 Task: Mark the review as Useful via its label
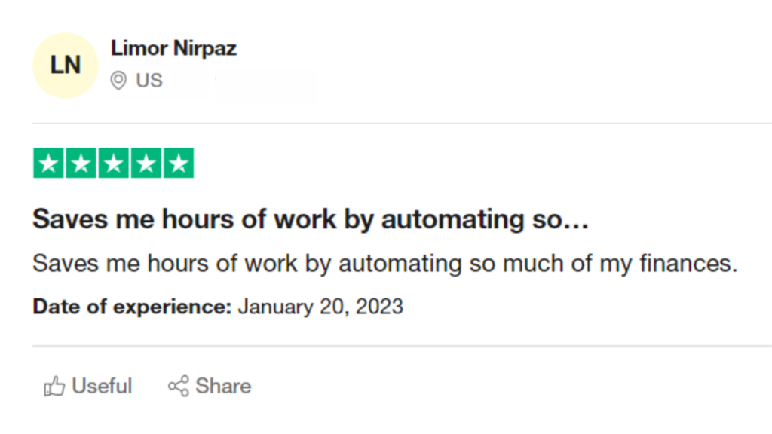[102, 386]
